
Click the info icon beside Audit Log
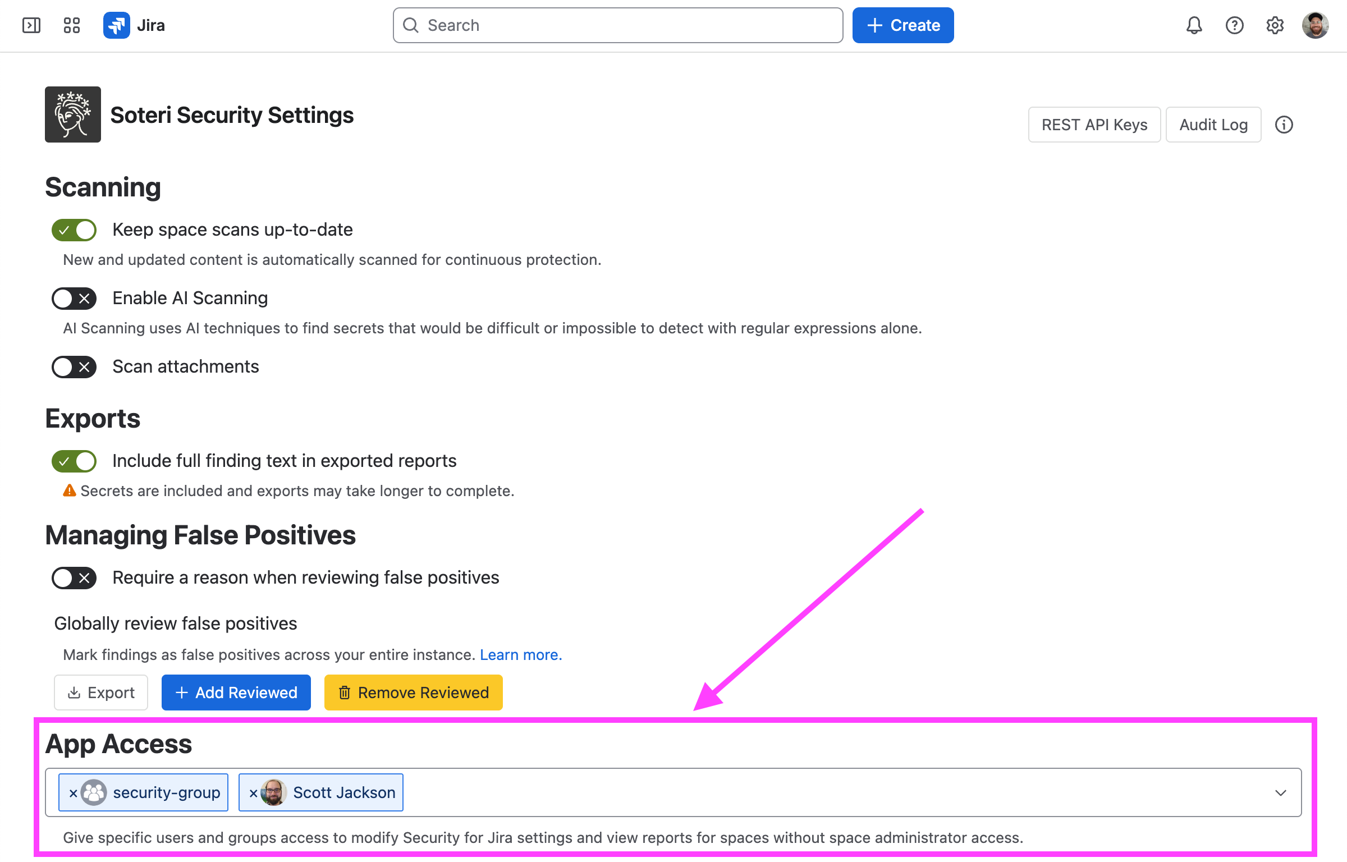(1284, 125)
